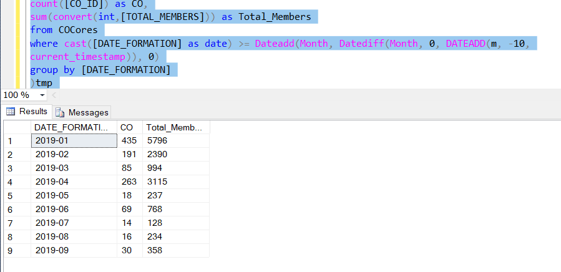Viewport: 561px width, 272px height.
Task: Switch to the Messages tab
Action: (x=82, y=112)
